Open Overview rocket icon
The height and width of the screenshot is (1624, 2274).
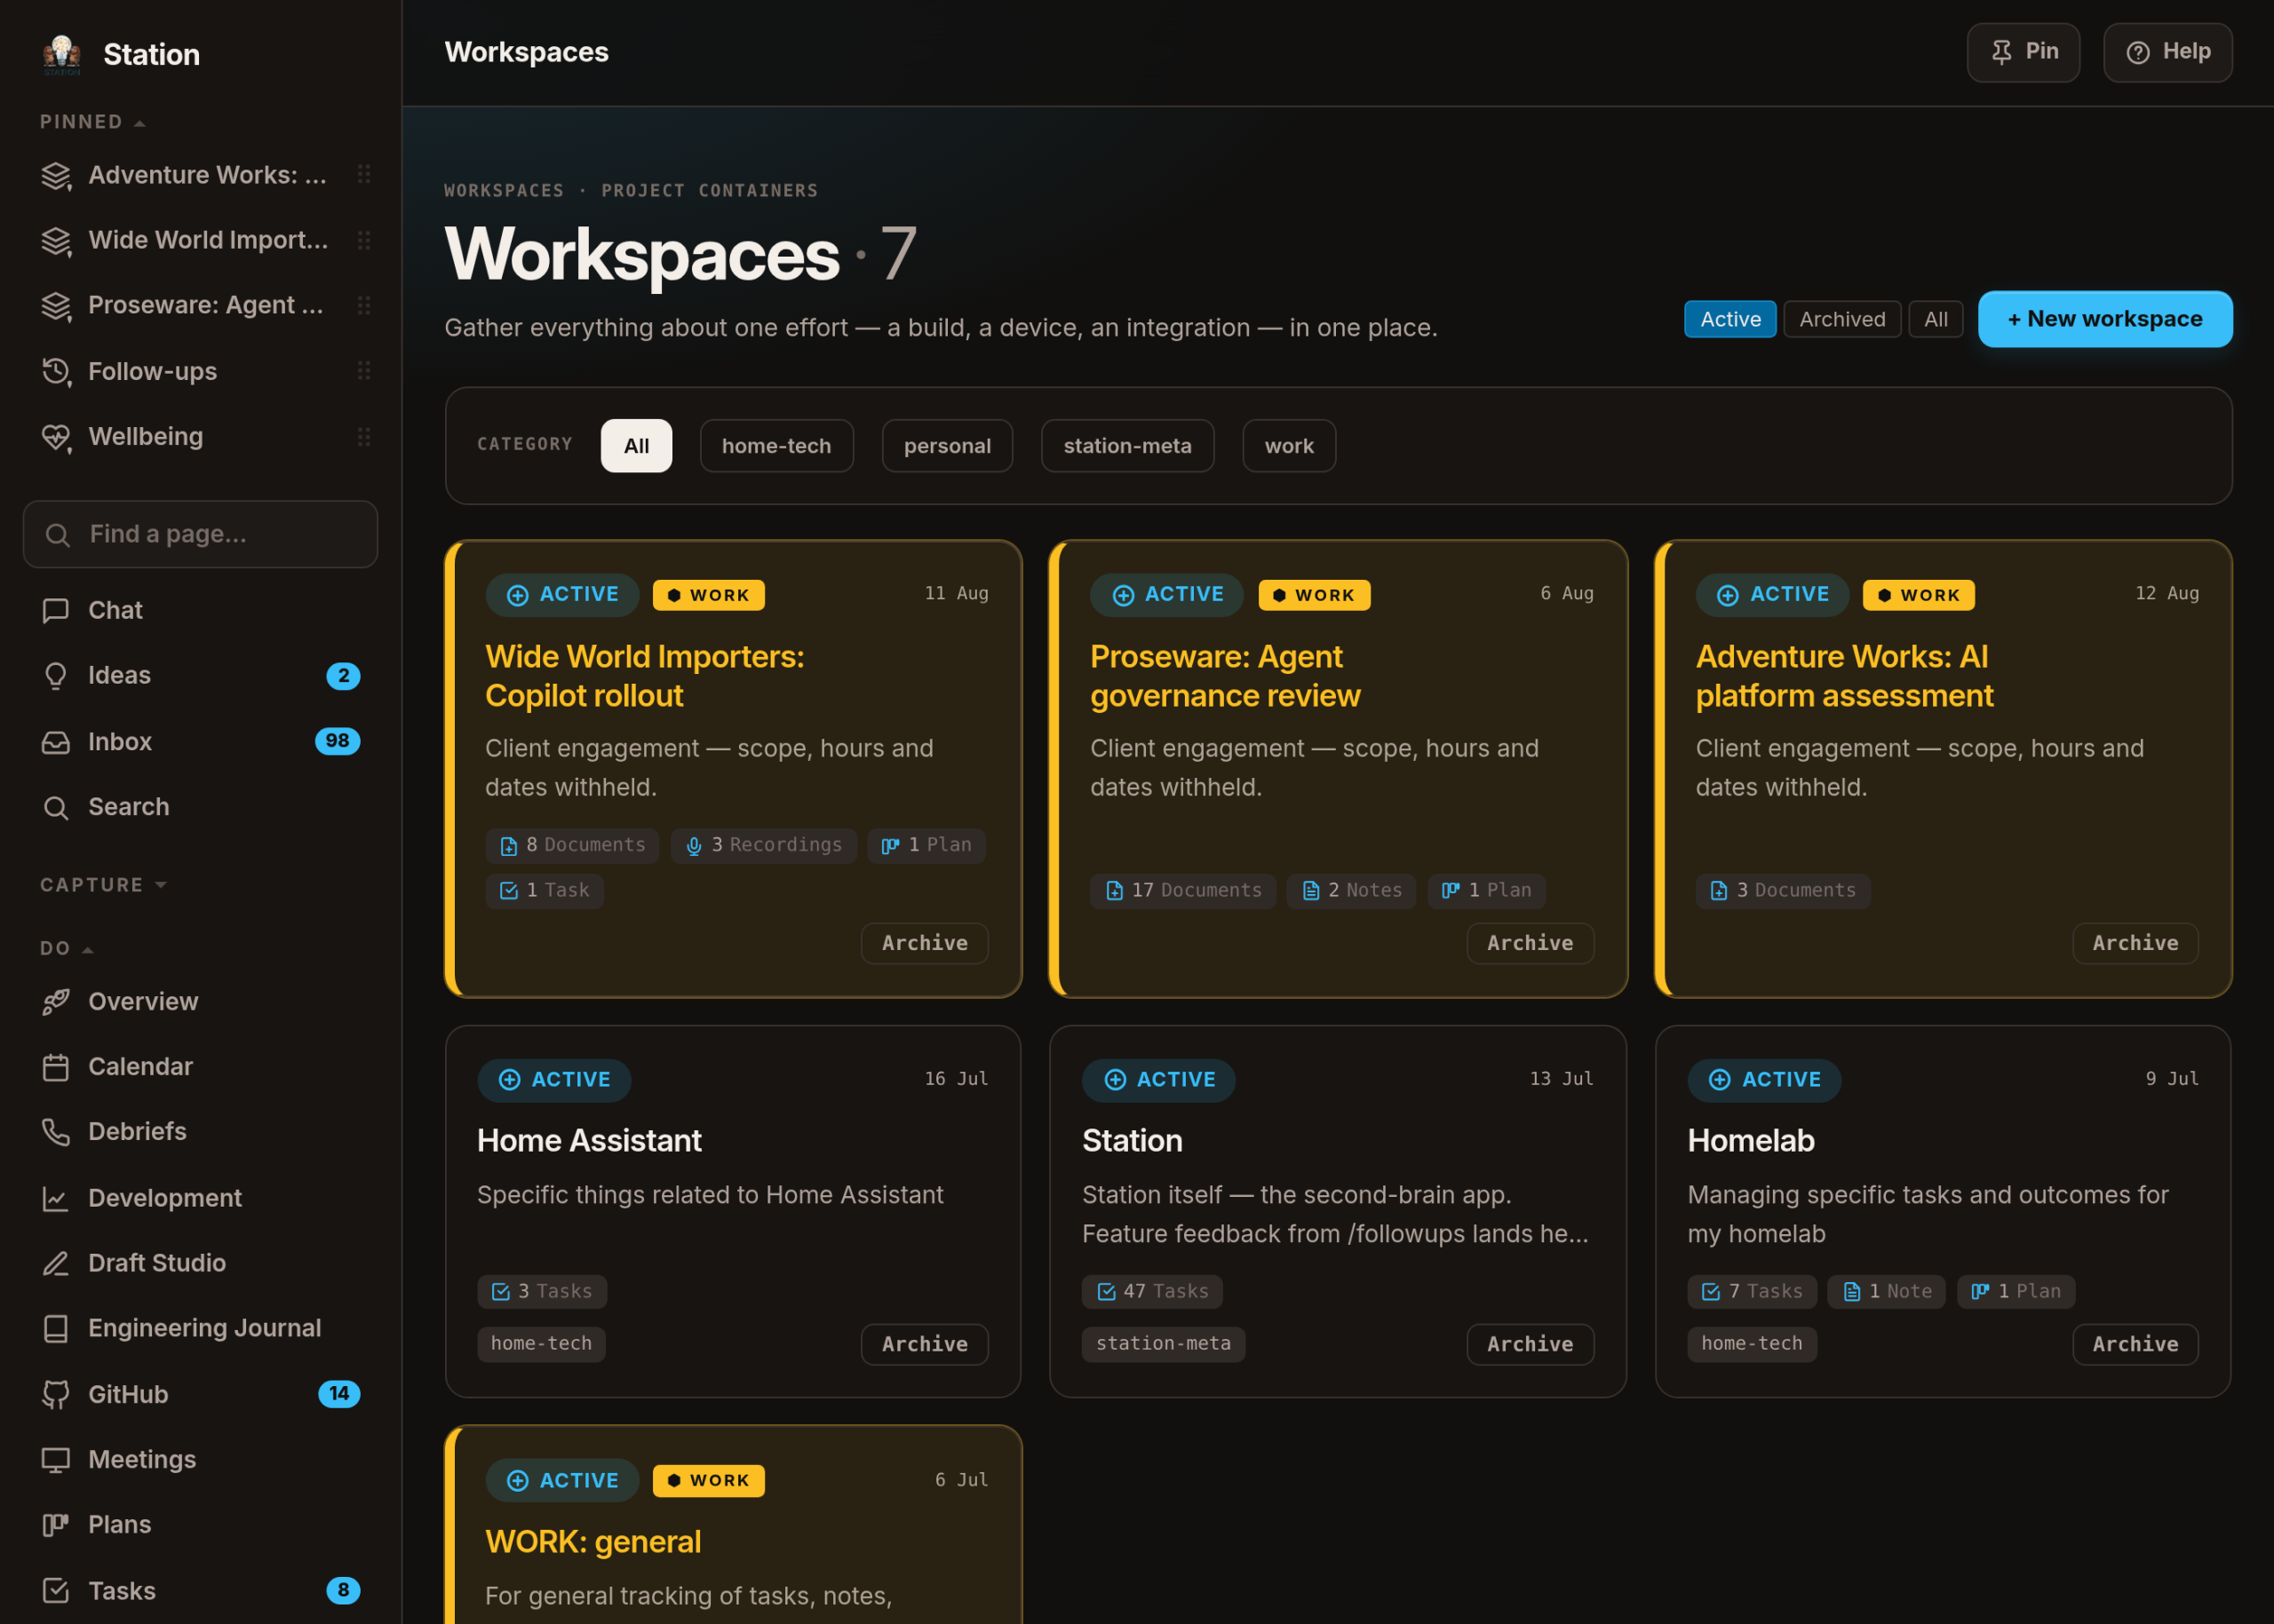56,1001
